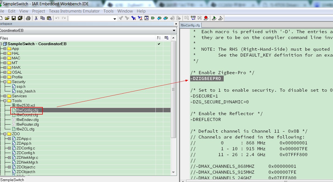
Task: Select f8wEndev.cfg file
Action: 27,120
